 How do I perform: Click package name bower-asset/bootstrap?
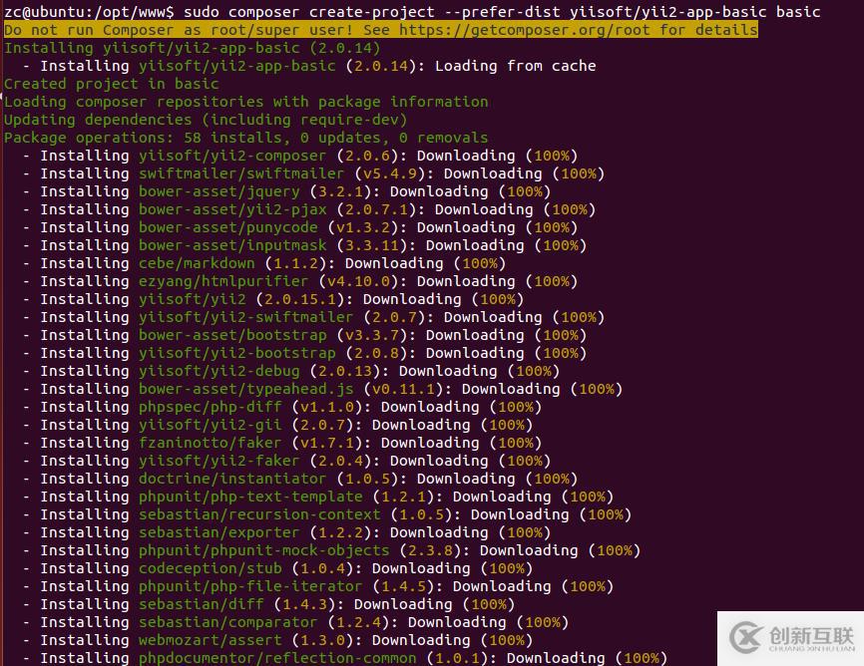[x=232, y=335]
